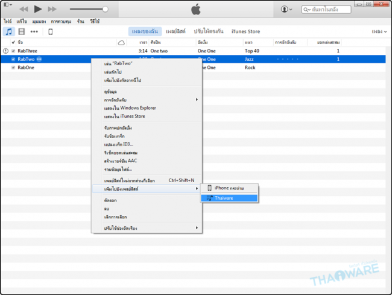Image resolution: width=392 pixels, height=295 pixels.
Task: Add song to the iPhone playlist entry
Action: [229, 188]
